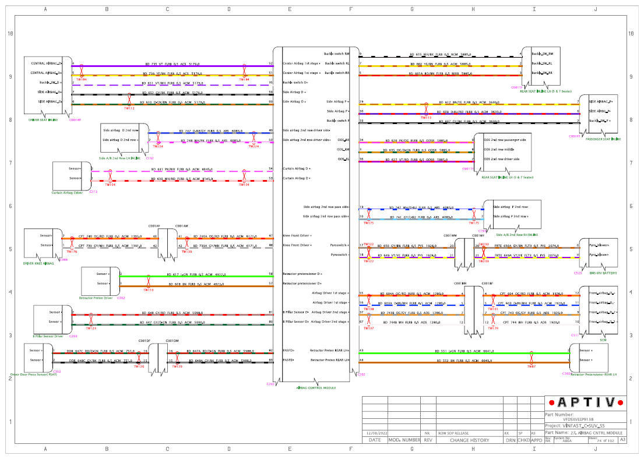Click the Side A/B 2nd Row LH INLINE label
The height and width of the screenshot is (459, 644).
pos(119,158)
